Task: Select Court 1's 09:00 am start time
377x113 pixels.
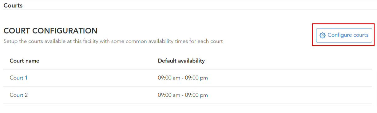Action: click(169, 78)
